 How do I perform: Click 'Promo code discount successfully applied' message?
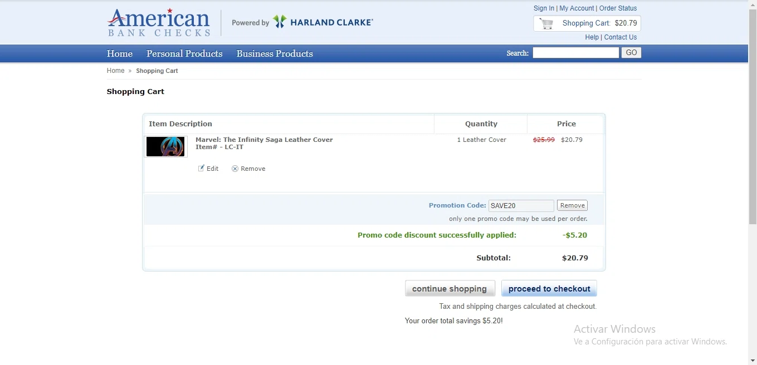(437, 235)
